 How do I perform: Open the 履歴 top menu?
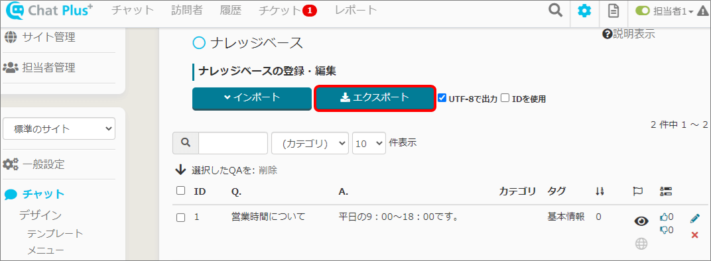pos(230,10)
